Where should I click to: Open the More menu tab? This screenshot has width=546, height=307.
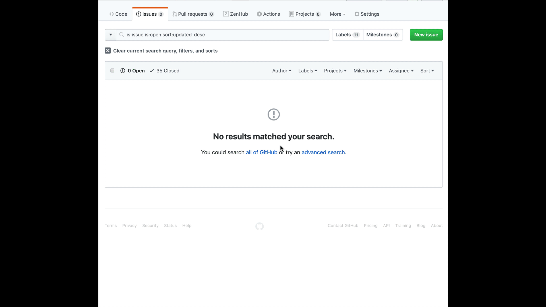coord(337,14)
